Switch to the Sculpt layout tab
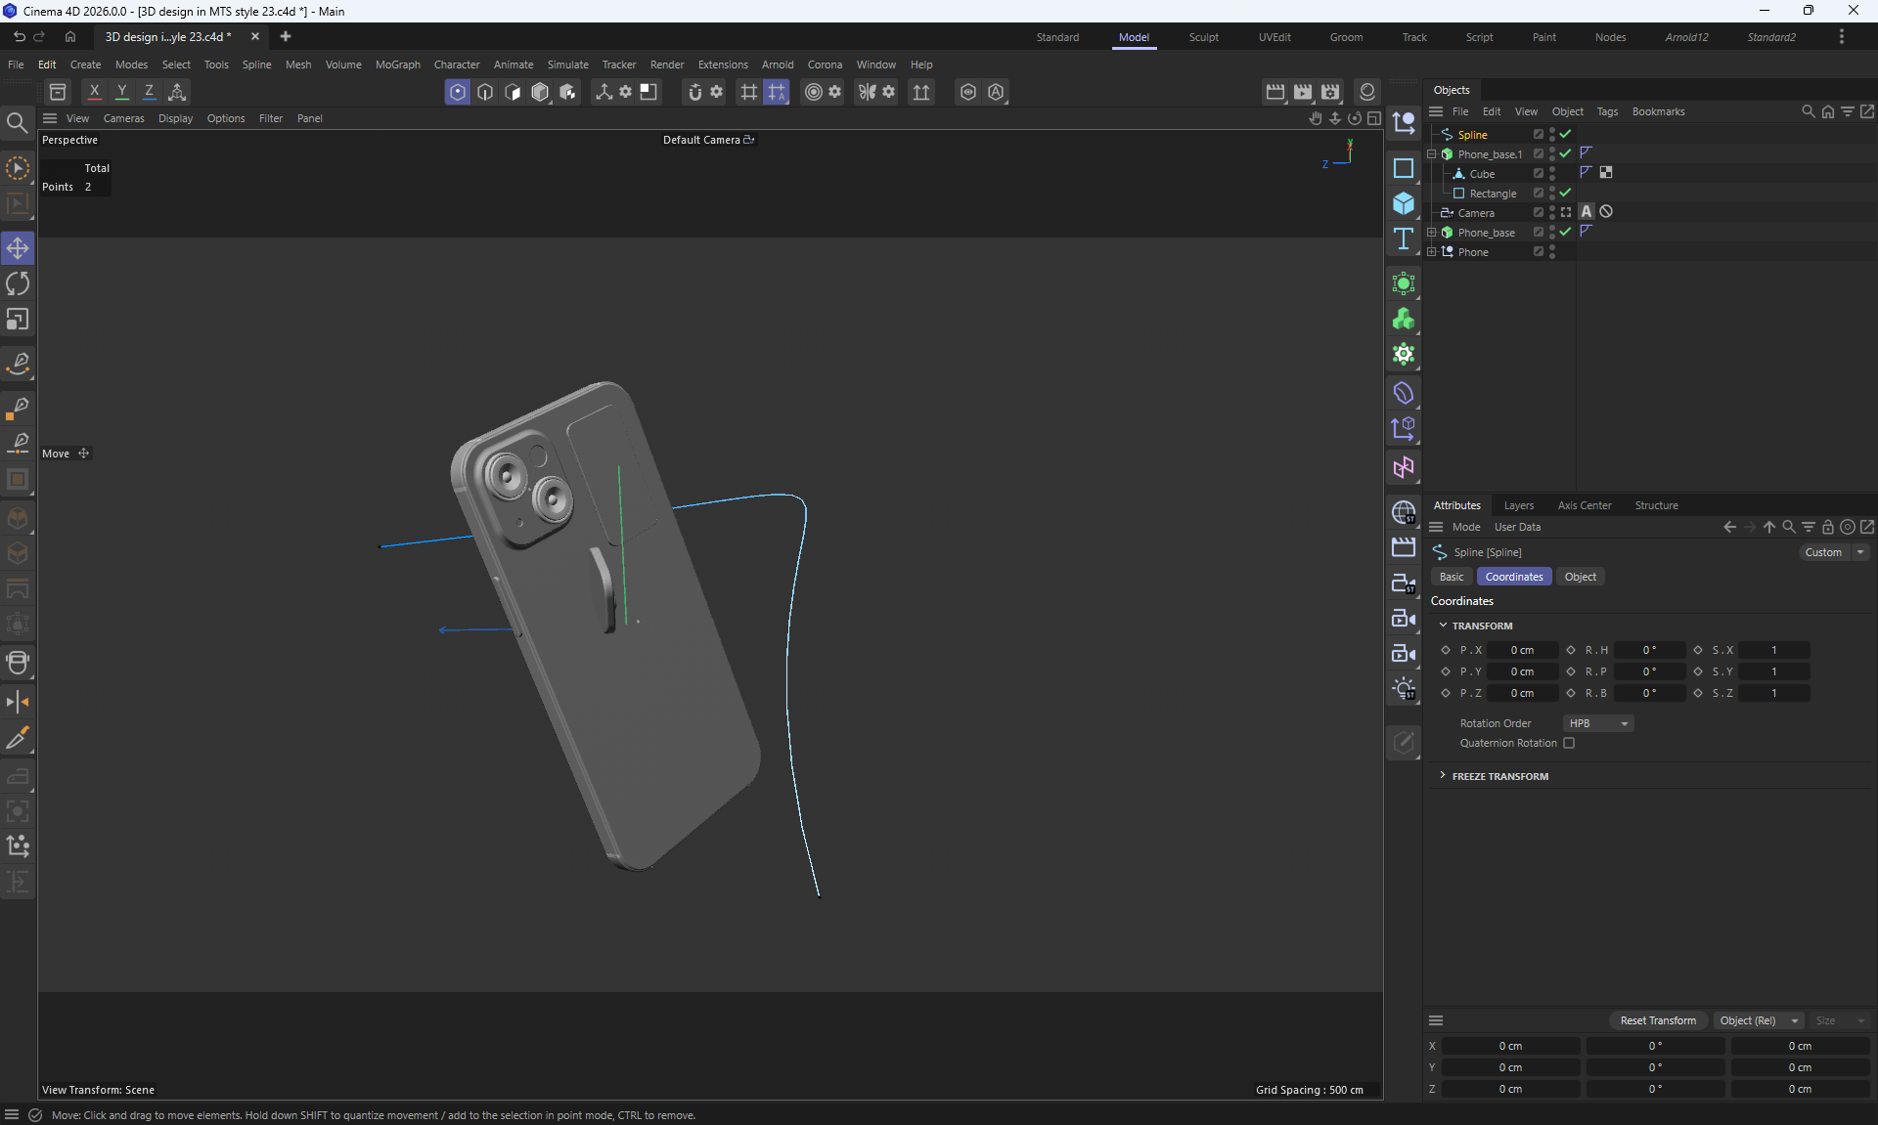1878x1125 pixels. (1203, 37)
